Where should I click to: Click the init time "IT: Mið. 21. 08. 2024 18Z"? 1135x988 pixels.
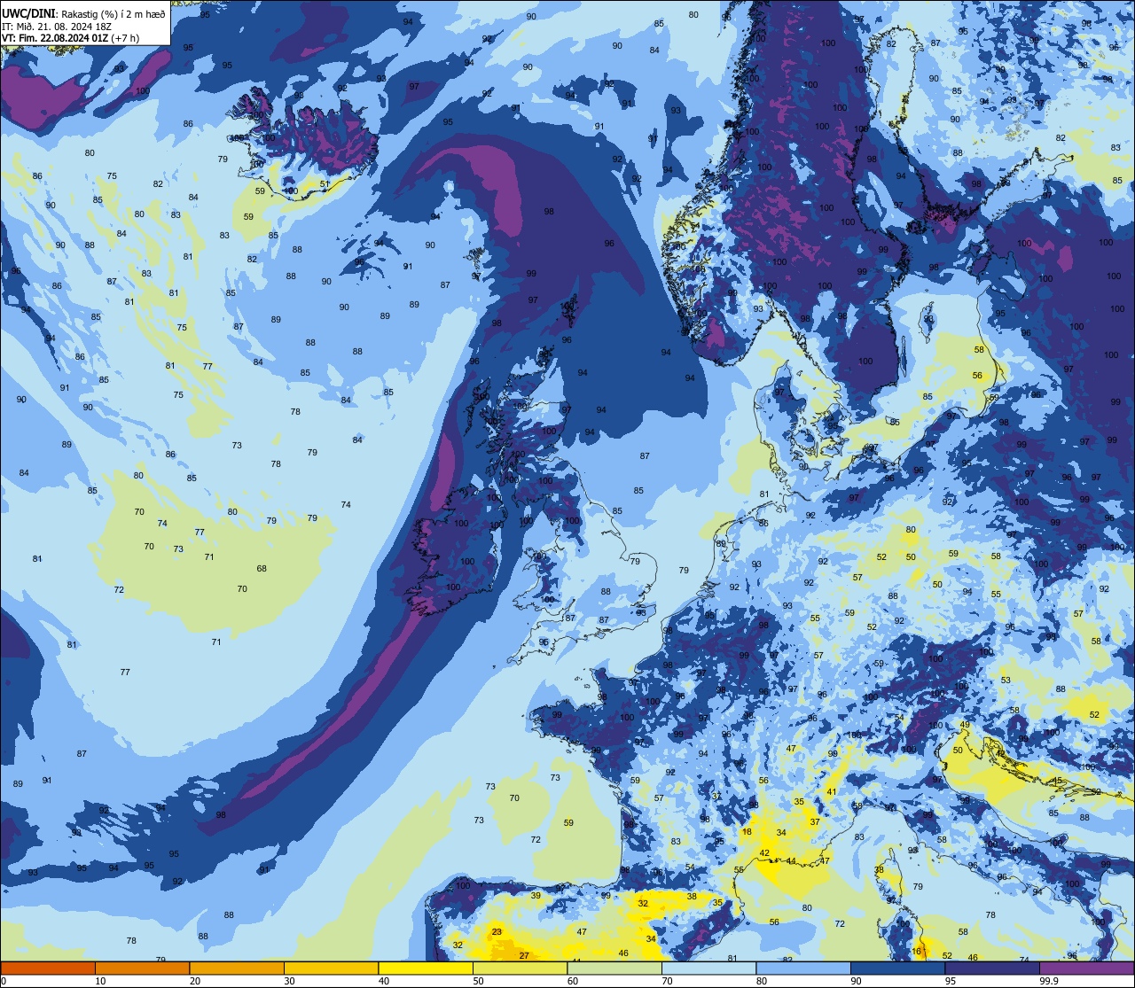[55, 26]
